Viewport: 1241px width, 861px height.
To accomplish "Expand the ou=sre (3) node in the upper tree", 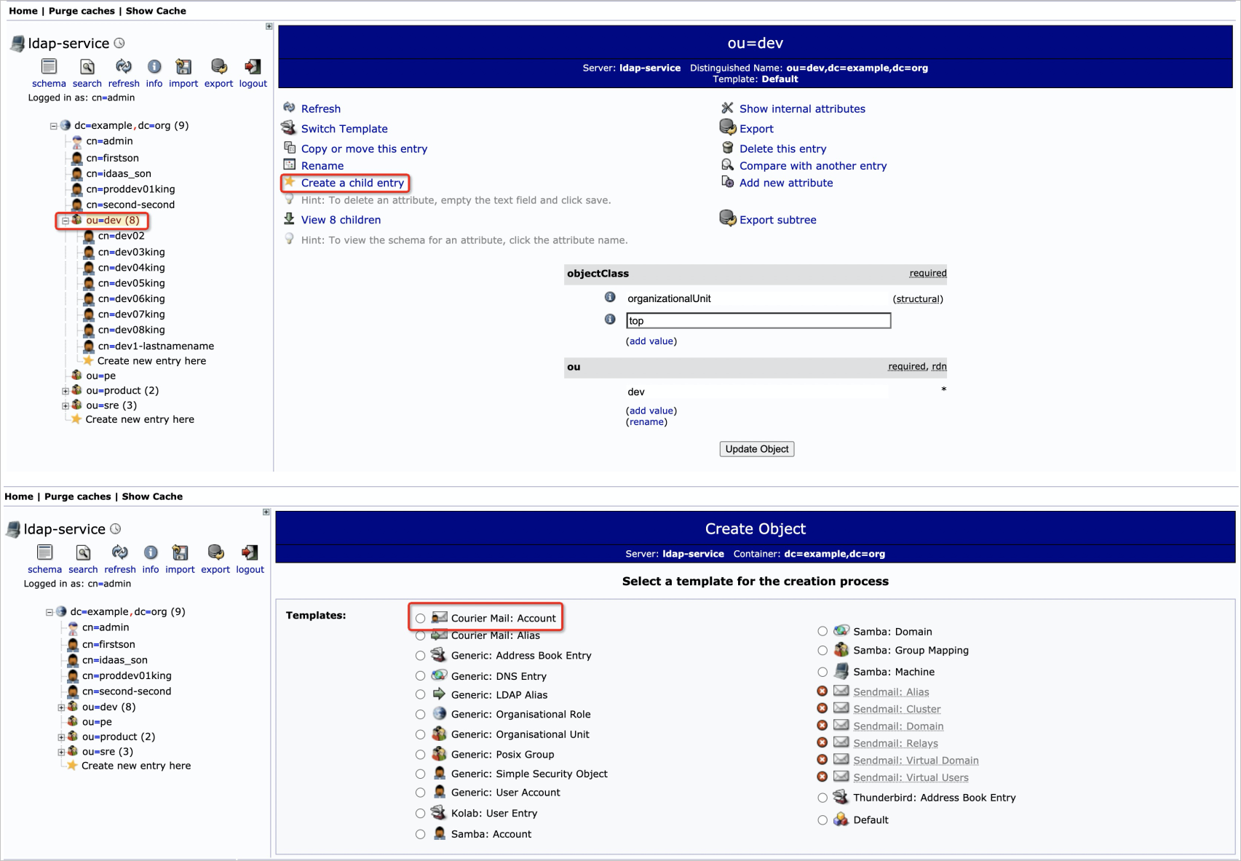I will point(65,405).
